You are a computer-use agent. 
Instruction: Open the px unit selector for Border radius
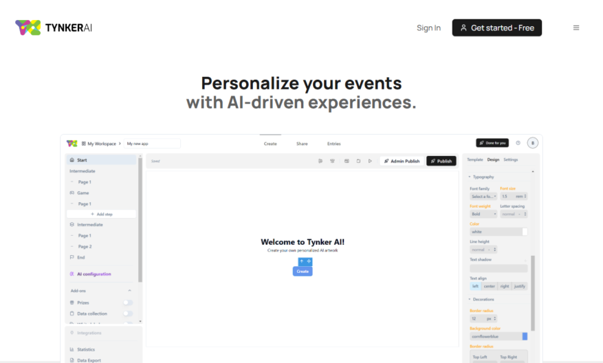491,318
